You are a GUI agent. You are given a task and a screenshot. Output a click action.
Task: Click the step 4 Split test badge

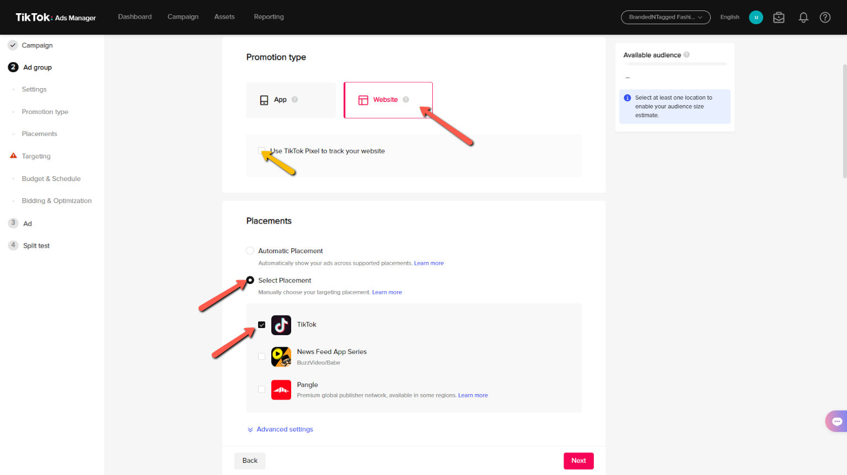13,245
